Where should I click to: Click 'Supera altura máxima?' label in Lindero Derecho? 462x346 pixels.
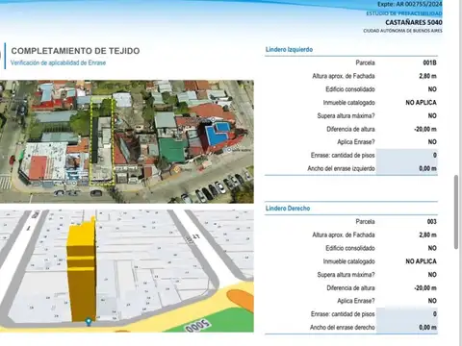[x=346, y=275]
